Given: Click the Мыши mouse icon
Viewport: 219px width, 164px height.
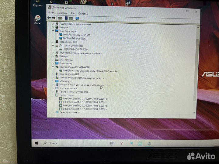Looking at the screenshot, I should 57,84.
